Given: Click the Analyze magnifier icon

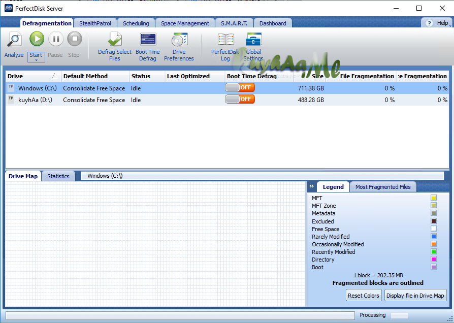Looking at the screenshot, I should (x=14, y=39).
